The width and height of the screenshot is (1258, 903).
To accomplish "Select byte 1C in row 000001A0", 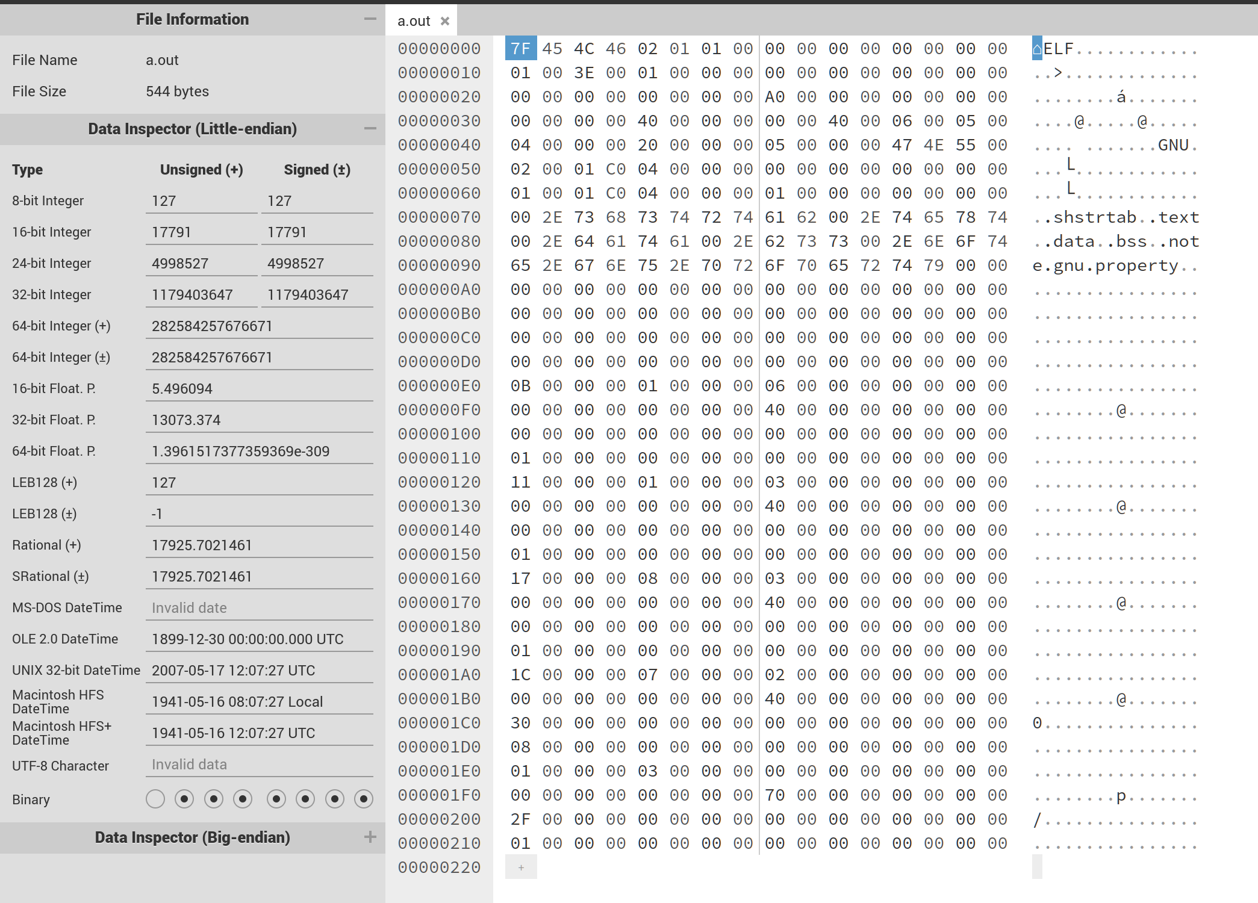I will tap(521, 674).
